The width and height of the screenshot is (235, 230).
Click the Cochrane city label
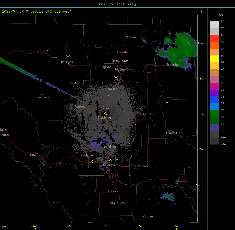88,155
